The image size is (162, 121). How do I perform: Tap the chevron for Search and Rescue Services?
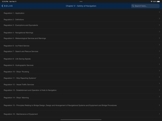[159, 51]
